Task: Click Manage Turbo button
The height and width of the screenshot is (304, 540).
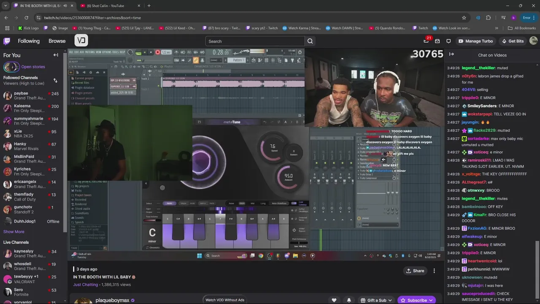Action: pos(475,41)
